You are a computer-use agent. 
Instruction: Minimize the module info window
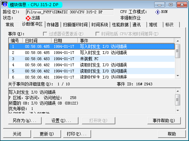(159, 5)
